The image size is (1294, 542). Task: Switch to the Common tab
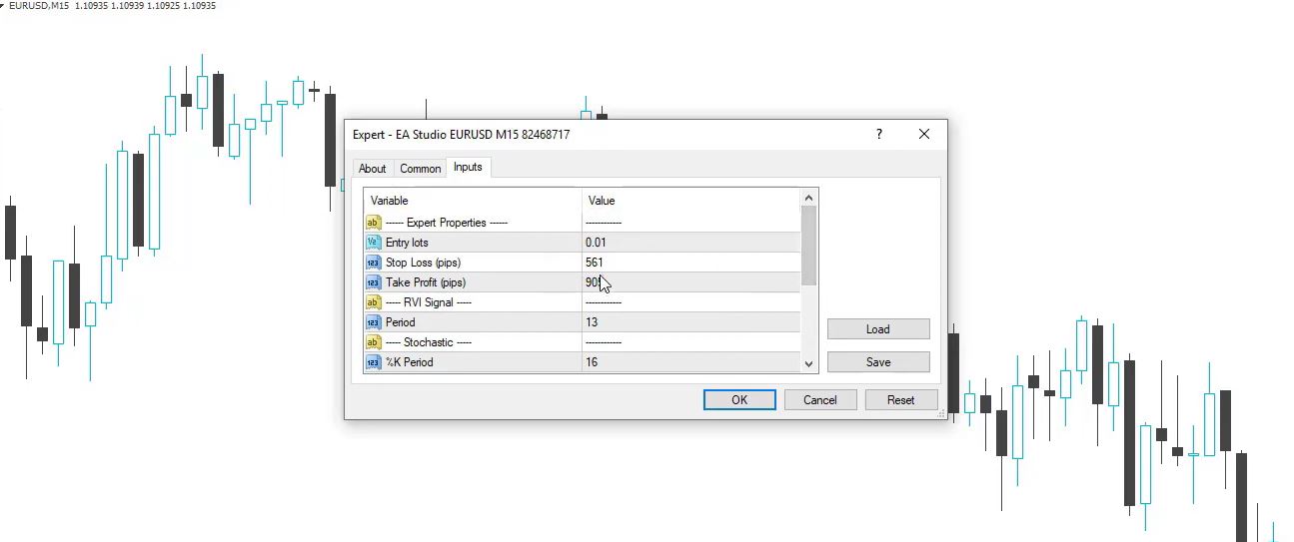coord(420,169)
